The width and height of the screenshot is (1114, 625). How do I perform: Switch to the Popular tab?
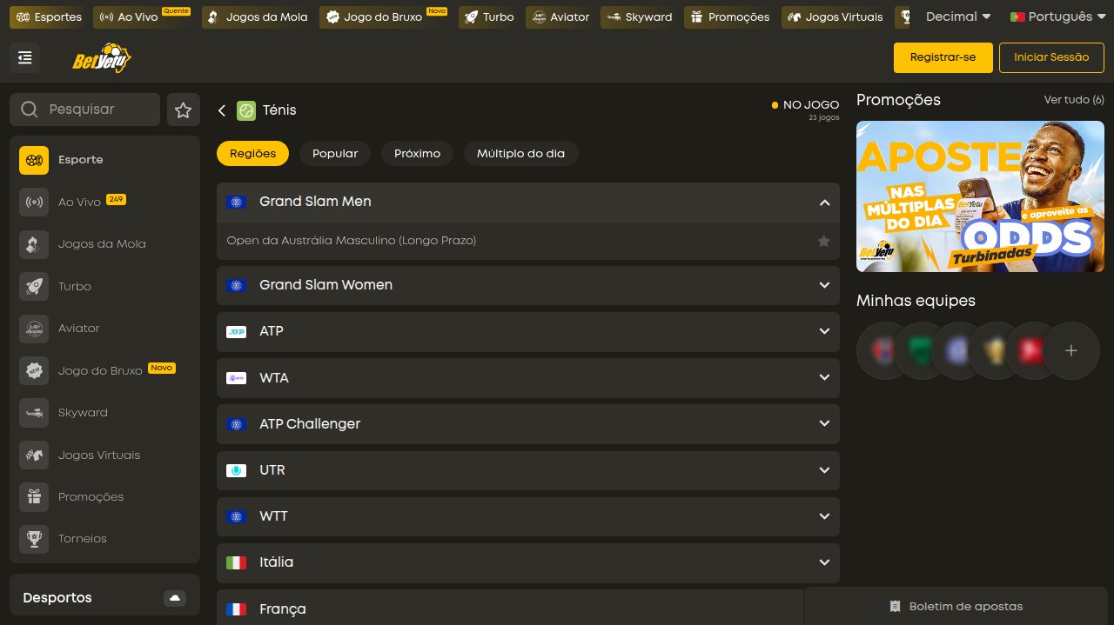coord(335,154)
